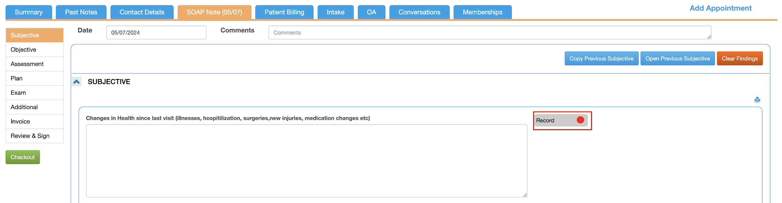
Task: Click Open Previous Subjective button
Action: (x=677, y=58)
